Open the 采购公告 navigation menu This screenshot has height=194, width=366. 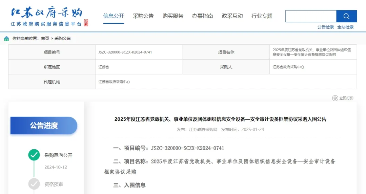143,16
